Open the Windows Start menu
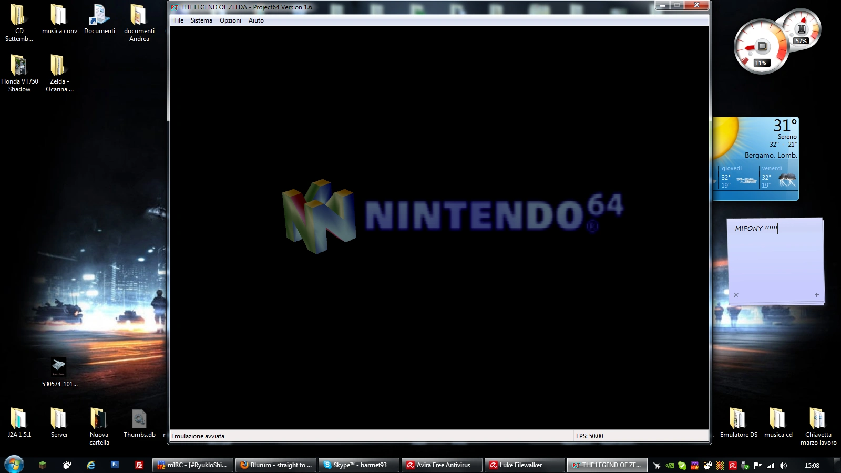Viewport: 841px width, 473px height. click(14, 465)
